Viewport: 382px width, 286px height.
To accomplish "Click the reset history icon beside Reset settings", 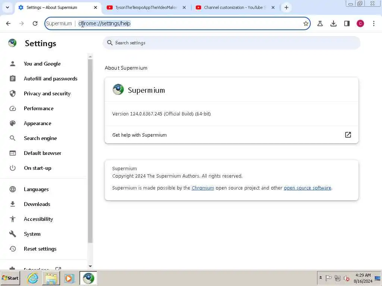I will coord(13,249).
